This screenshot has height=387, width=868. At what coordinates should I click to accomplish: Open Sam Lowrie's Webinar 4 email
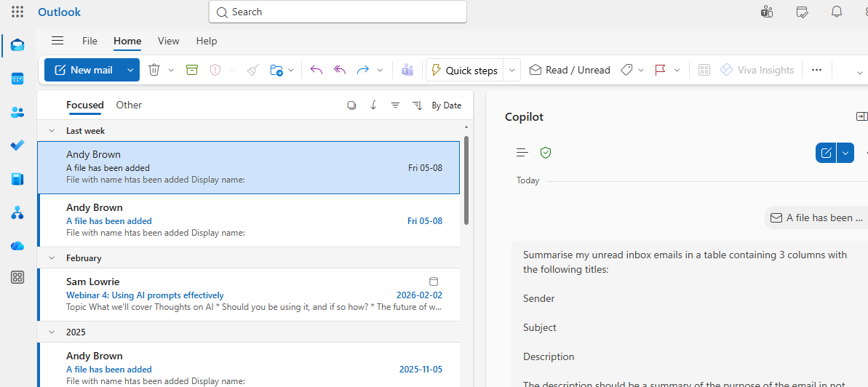click(249, 295)
